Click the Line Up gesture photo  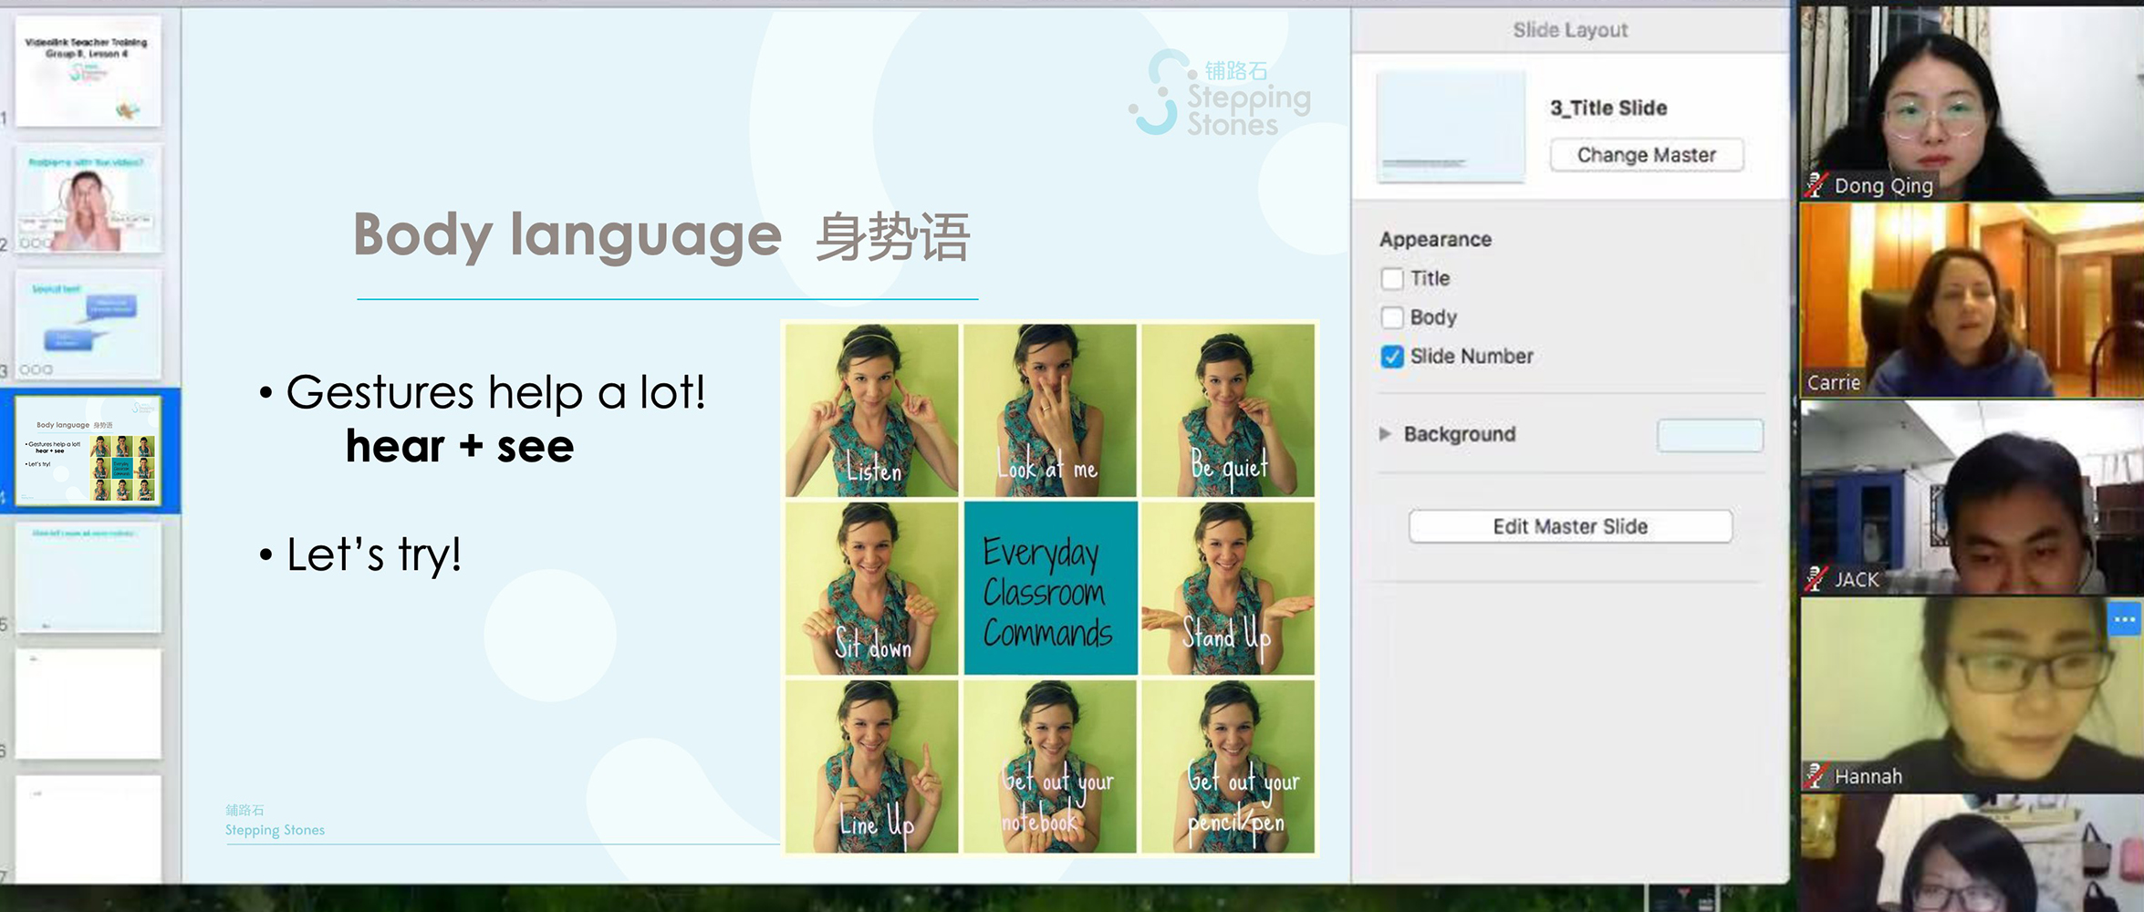pyautogui.click(x=871, y=767)
